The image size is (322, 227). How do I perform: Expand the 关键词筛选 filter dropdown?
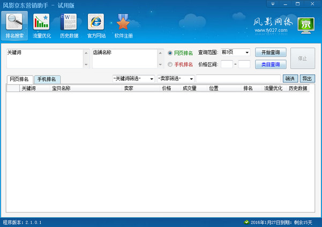(152, 79)
